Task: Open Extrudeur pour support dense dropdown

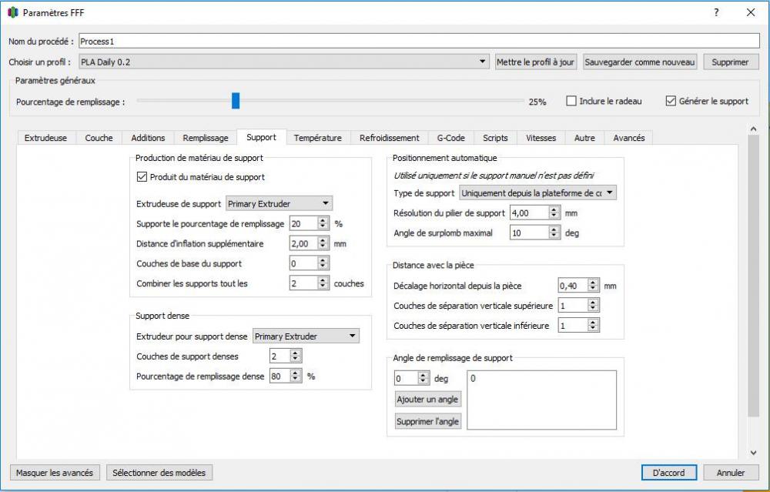Action: pyautogui.click(x=306, y=336)
